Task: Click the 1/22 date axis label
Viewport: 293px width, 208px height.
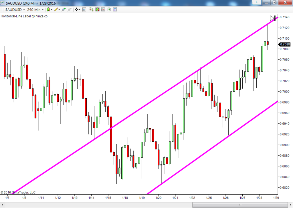Action: (x=192, y=198)
